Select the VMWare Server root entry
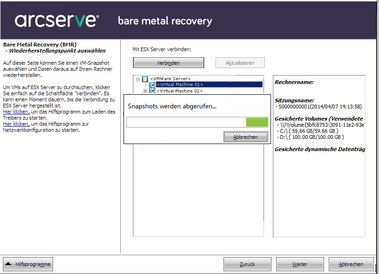Screen dimensions: 379x274 pyautogui.click(x=170, y=78)
